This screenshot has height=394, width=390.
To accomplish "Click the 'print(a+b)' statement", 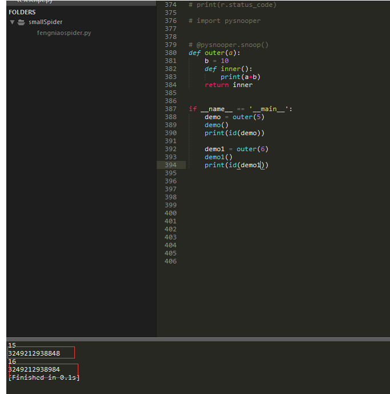I will (x=240, y=77).
